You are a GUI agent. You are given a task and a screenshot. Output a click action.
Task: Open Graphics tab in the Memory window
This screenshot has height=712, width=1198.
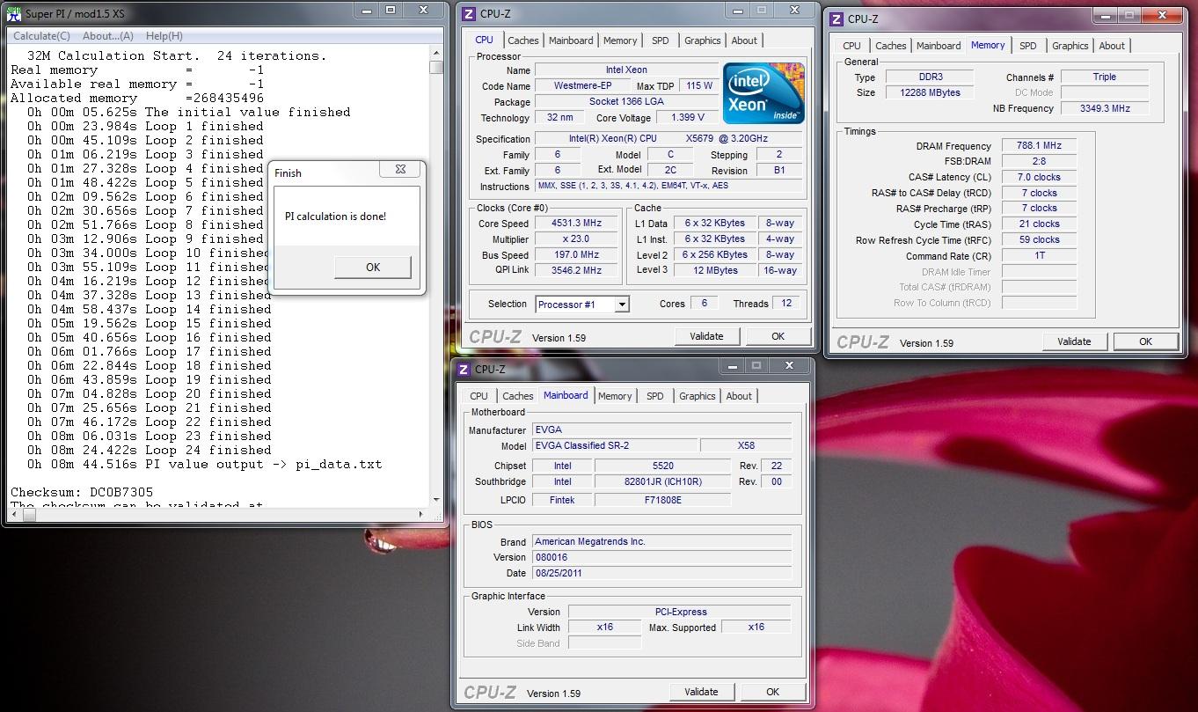point(1070,46)
